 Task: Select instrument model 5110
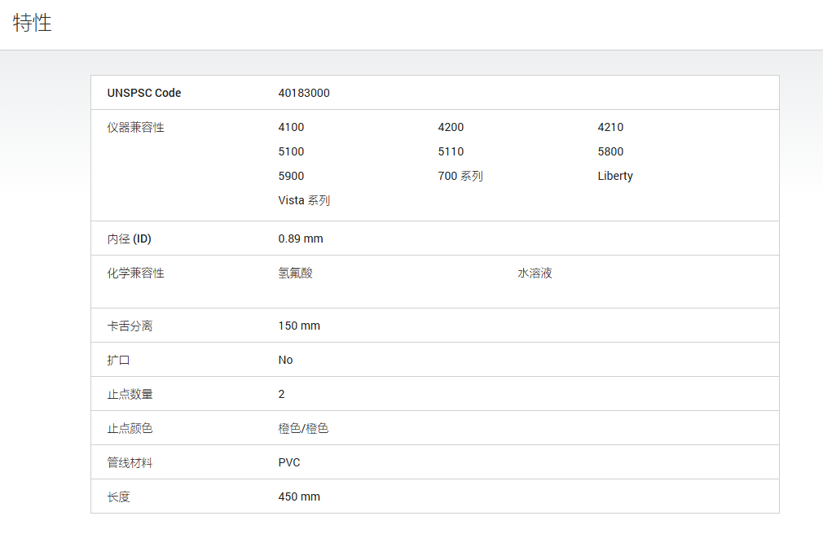click(x=451, y=151)
